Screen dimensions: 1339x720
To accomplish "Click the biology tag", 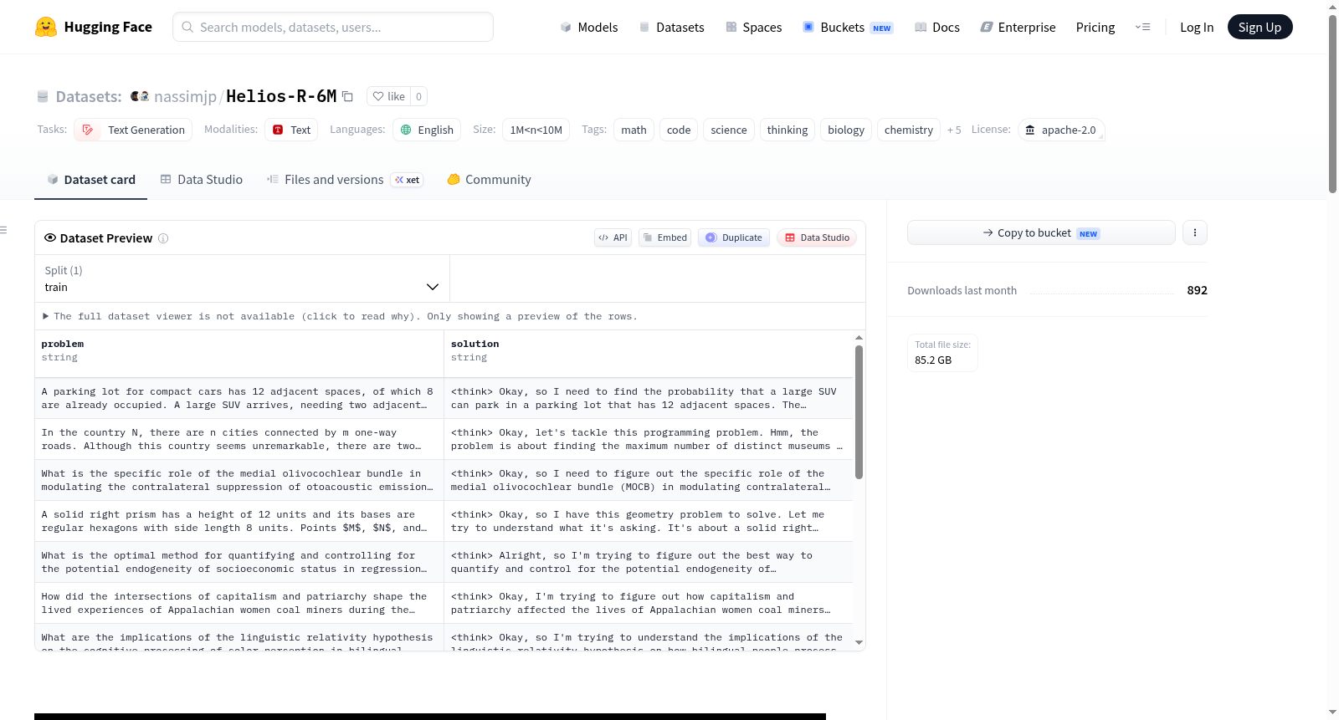I will coord(846,130).
